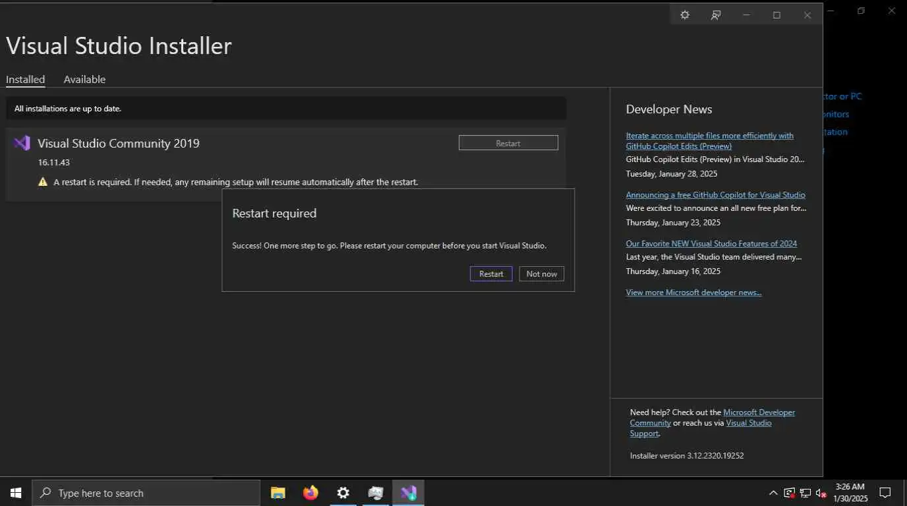Click the Tuesday, January 28, 2025 date
The width and height of the screenshot is (907, 506).
pyautogui.click(x=672, y=174)
